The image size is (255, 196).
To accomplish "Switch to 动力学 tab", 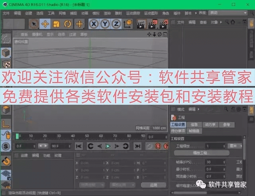I will 210,125.
